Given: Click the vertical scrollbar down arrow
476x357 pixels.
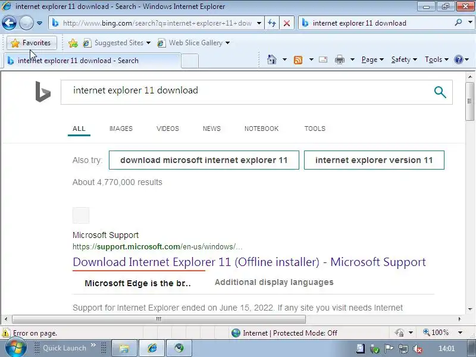Looking at the screenshot, I should coord(469,309).
